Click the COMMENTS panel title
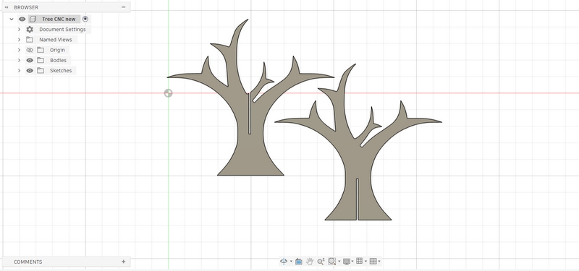 tap(28, 262)
